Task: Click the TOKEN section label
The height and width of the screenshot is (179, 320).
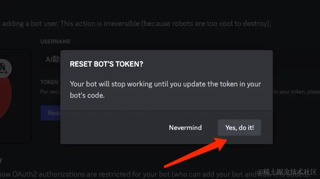Action: coord(49,82)
